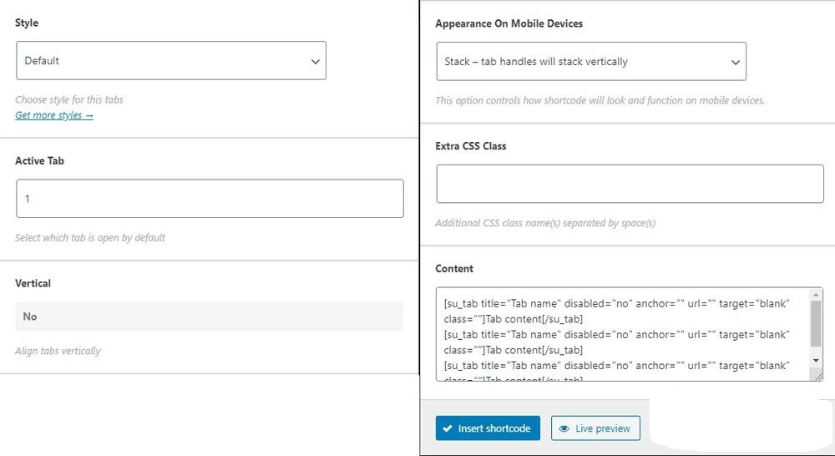Click into the Active Tab number field

coord(210,199)
